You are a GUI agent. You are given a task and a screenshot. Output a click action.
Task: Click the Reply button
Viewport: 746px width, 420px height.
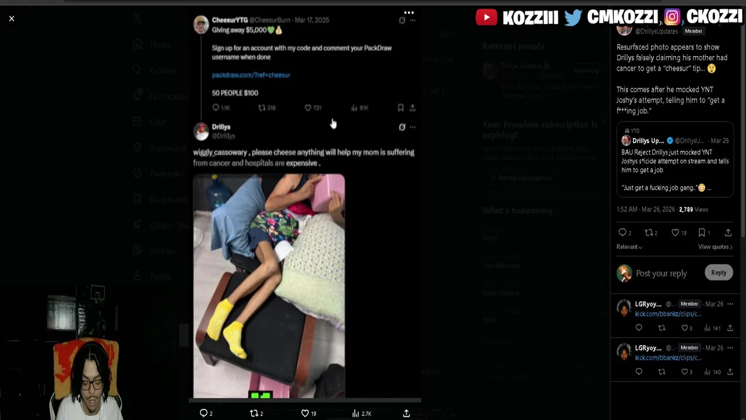[x=719, y=272]
